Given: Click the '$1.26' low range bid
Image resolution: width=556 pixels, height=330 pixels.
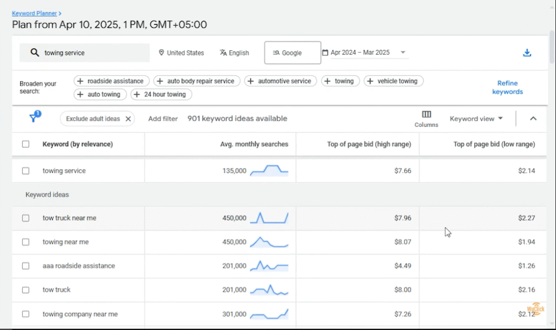Looking at the screenshot, I should pyautogui.click(x=527, y=266).
